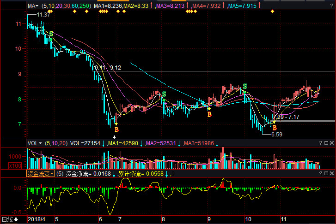Click the white arrow marker below the first B
This screenshot has width=336, height=224.
[114, 137]
